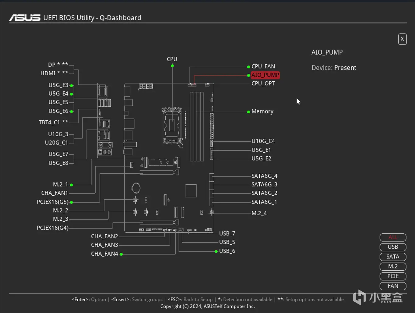This screenshot has height=313, width=415.
Task: Select the highlighted AIO_PUMP label
Action: pos(265,75)
